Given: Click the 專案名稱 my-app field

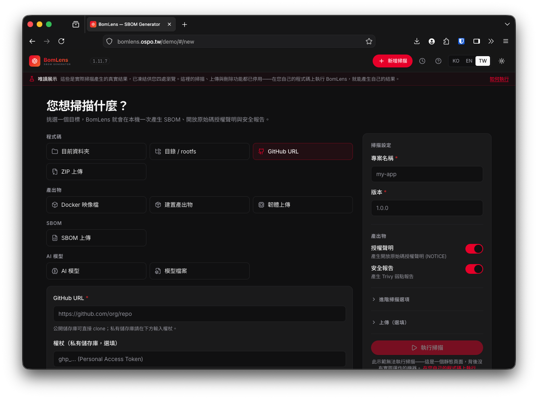Looking at the screenshot, I should (427, 174).
